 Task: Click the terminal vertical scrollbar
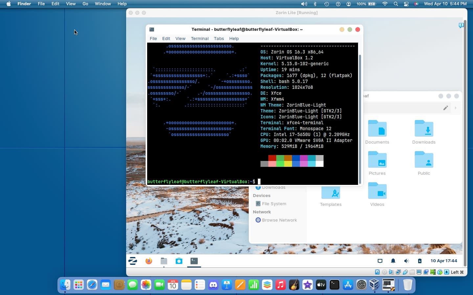(x=360, y=119)
